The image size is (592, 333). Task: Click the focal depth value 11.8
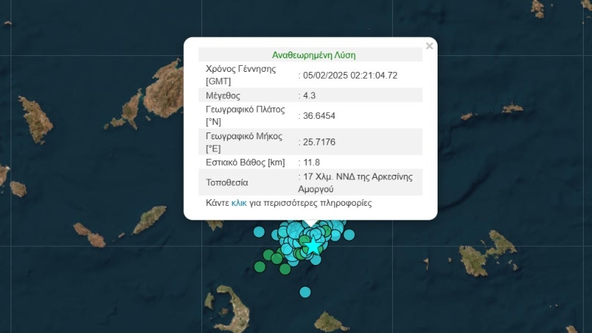click(x=310, y=163)
